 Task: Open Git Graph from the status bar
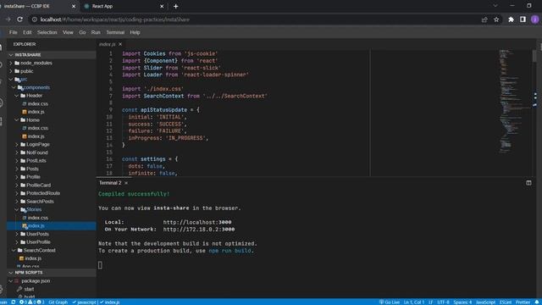tap(58, 302)
